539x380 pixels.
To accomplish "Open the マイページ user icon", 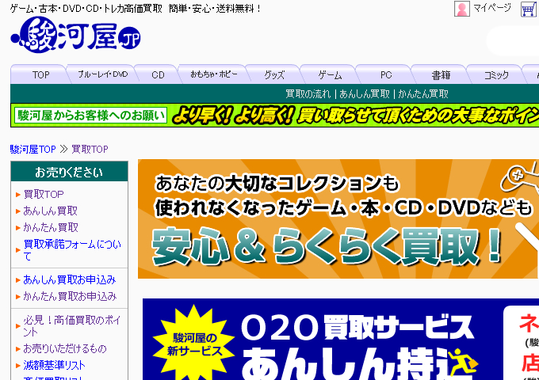I will (461, 9).
